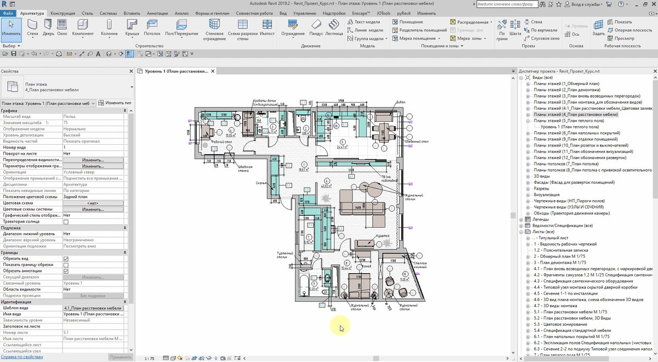Collapse the Виды (все) tree node
This screenshot has width=658, height=362.
(521, 77)
